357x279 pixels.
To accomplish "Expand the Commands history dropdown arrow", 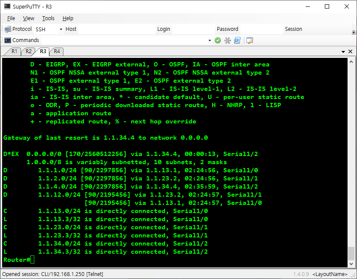I will point(210,41).
